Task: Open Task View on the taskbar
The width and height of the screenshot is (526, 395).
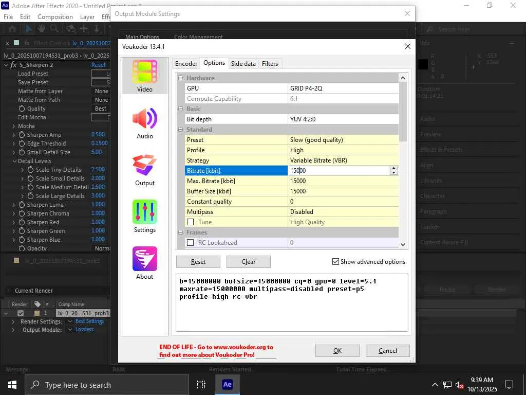Action: point(201,385)
